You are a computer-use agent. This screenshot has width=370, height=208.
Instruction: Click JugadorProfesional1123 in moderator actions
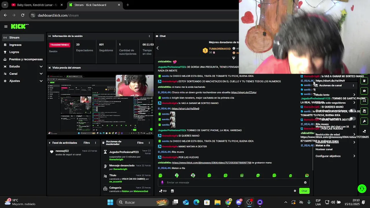pos(124,152)
